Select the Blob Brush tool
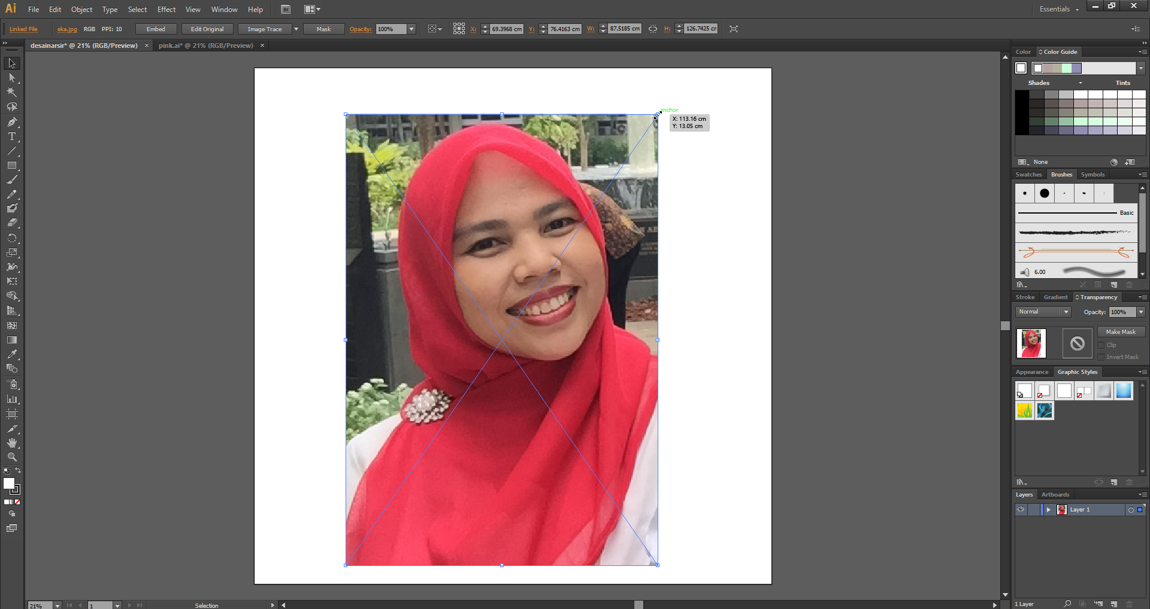1150x609 pixels. tap(12, 209)
